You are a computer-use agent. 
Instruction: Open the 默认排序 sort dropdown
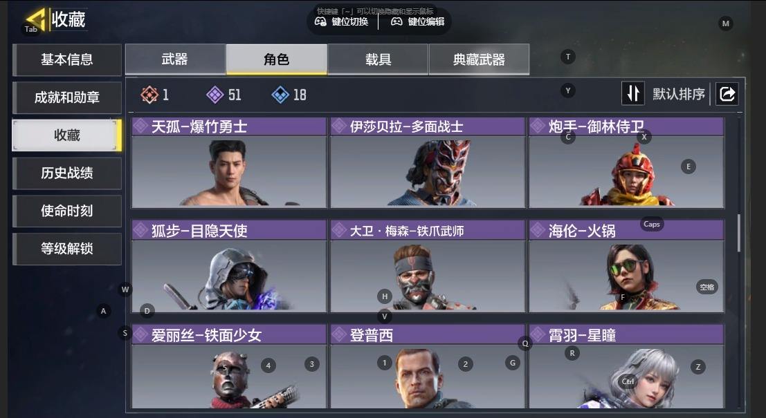[679, 94]
